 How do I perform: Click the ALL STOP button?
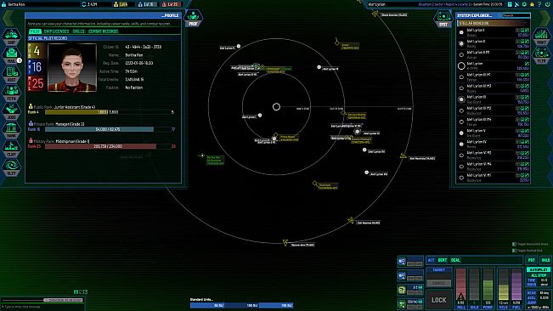point(539,275)
